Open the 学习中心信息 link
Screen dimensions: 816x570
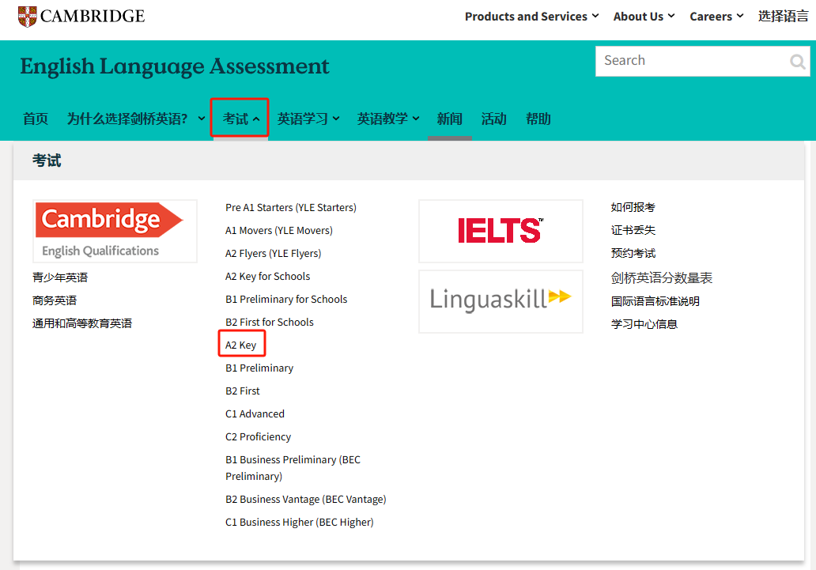click(644, 324)
